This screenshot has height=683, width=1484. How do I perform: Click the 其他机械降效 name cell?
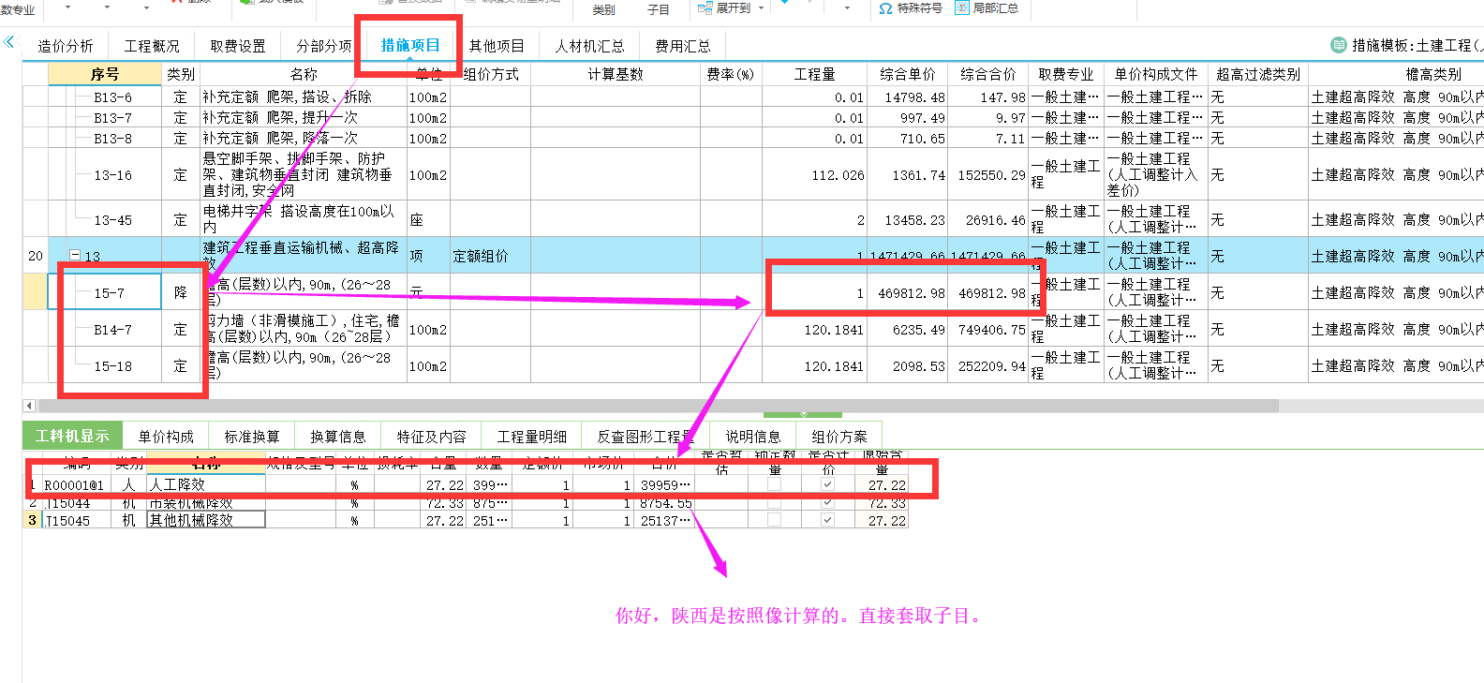[206, 520]
